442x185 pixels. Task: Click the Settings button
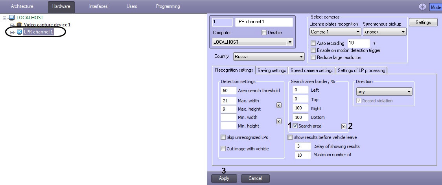tap(423, 22)
